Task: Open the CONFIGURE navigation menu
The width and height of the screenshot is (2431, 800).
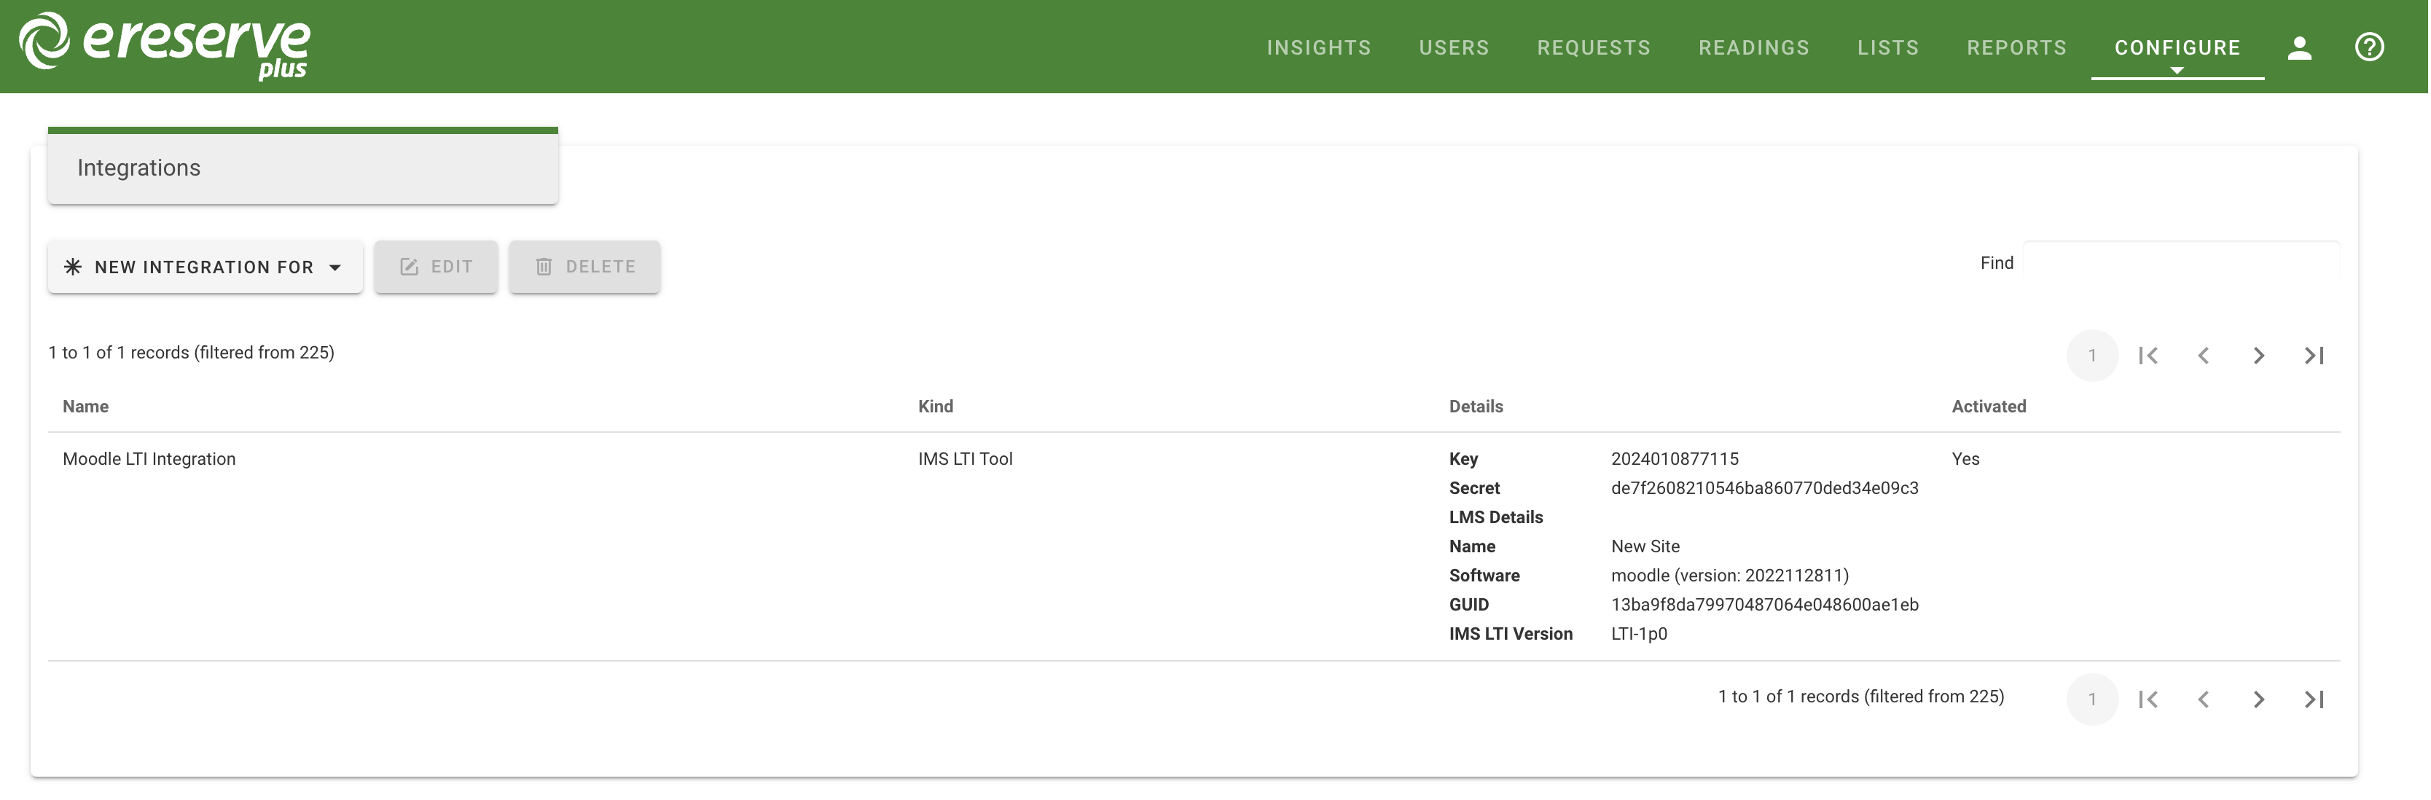Action: coord(2178,47)
